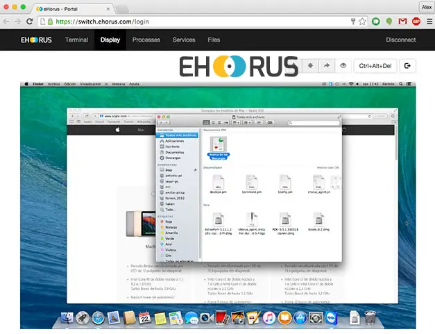Open the Finder arrange dropdown

coord(236,123)
